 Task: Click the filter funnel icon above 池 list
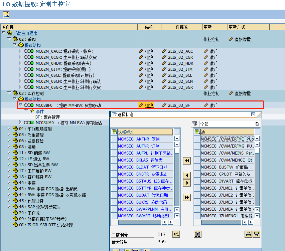(x=195, y=124)
